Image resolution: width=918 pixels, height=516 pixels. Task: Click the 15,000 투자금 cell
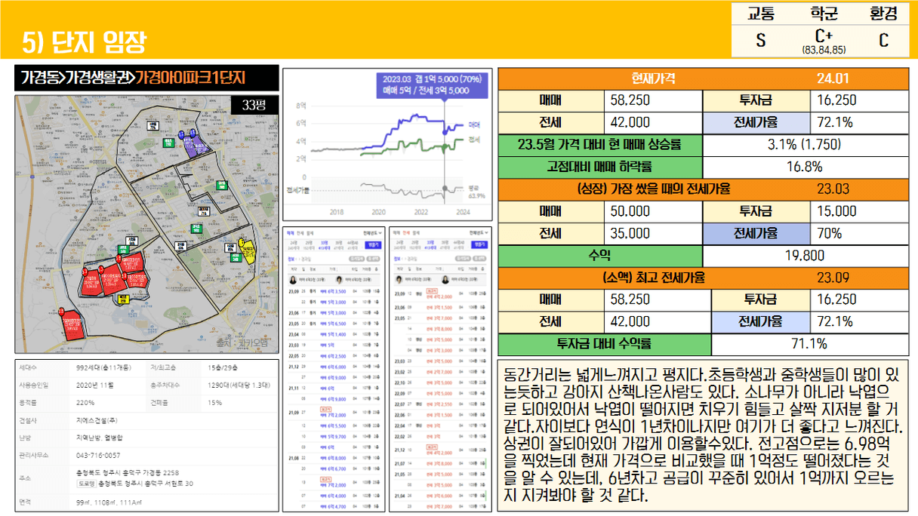click(858, 211)
